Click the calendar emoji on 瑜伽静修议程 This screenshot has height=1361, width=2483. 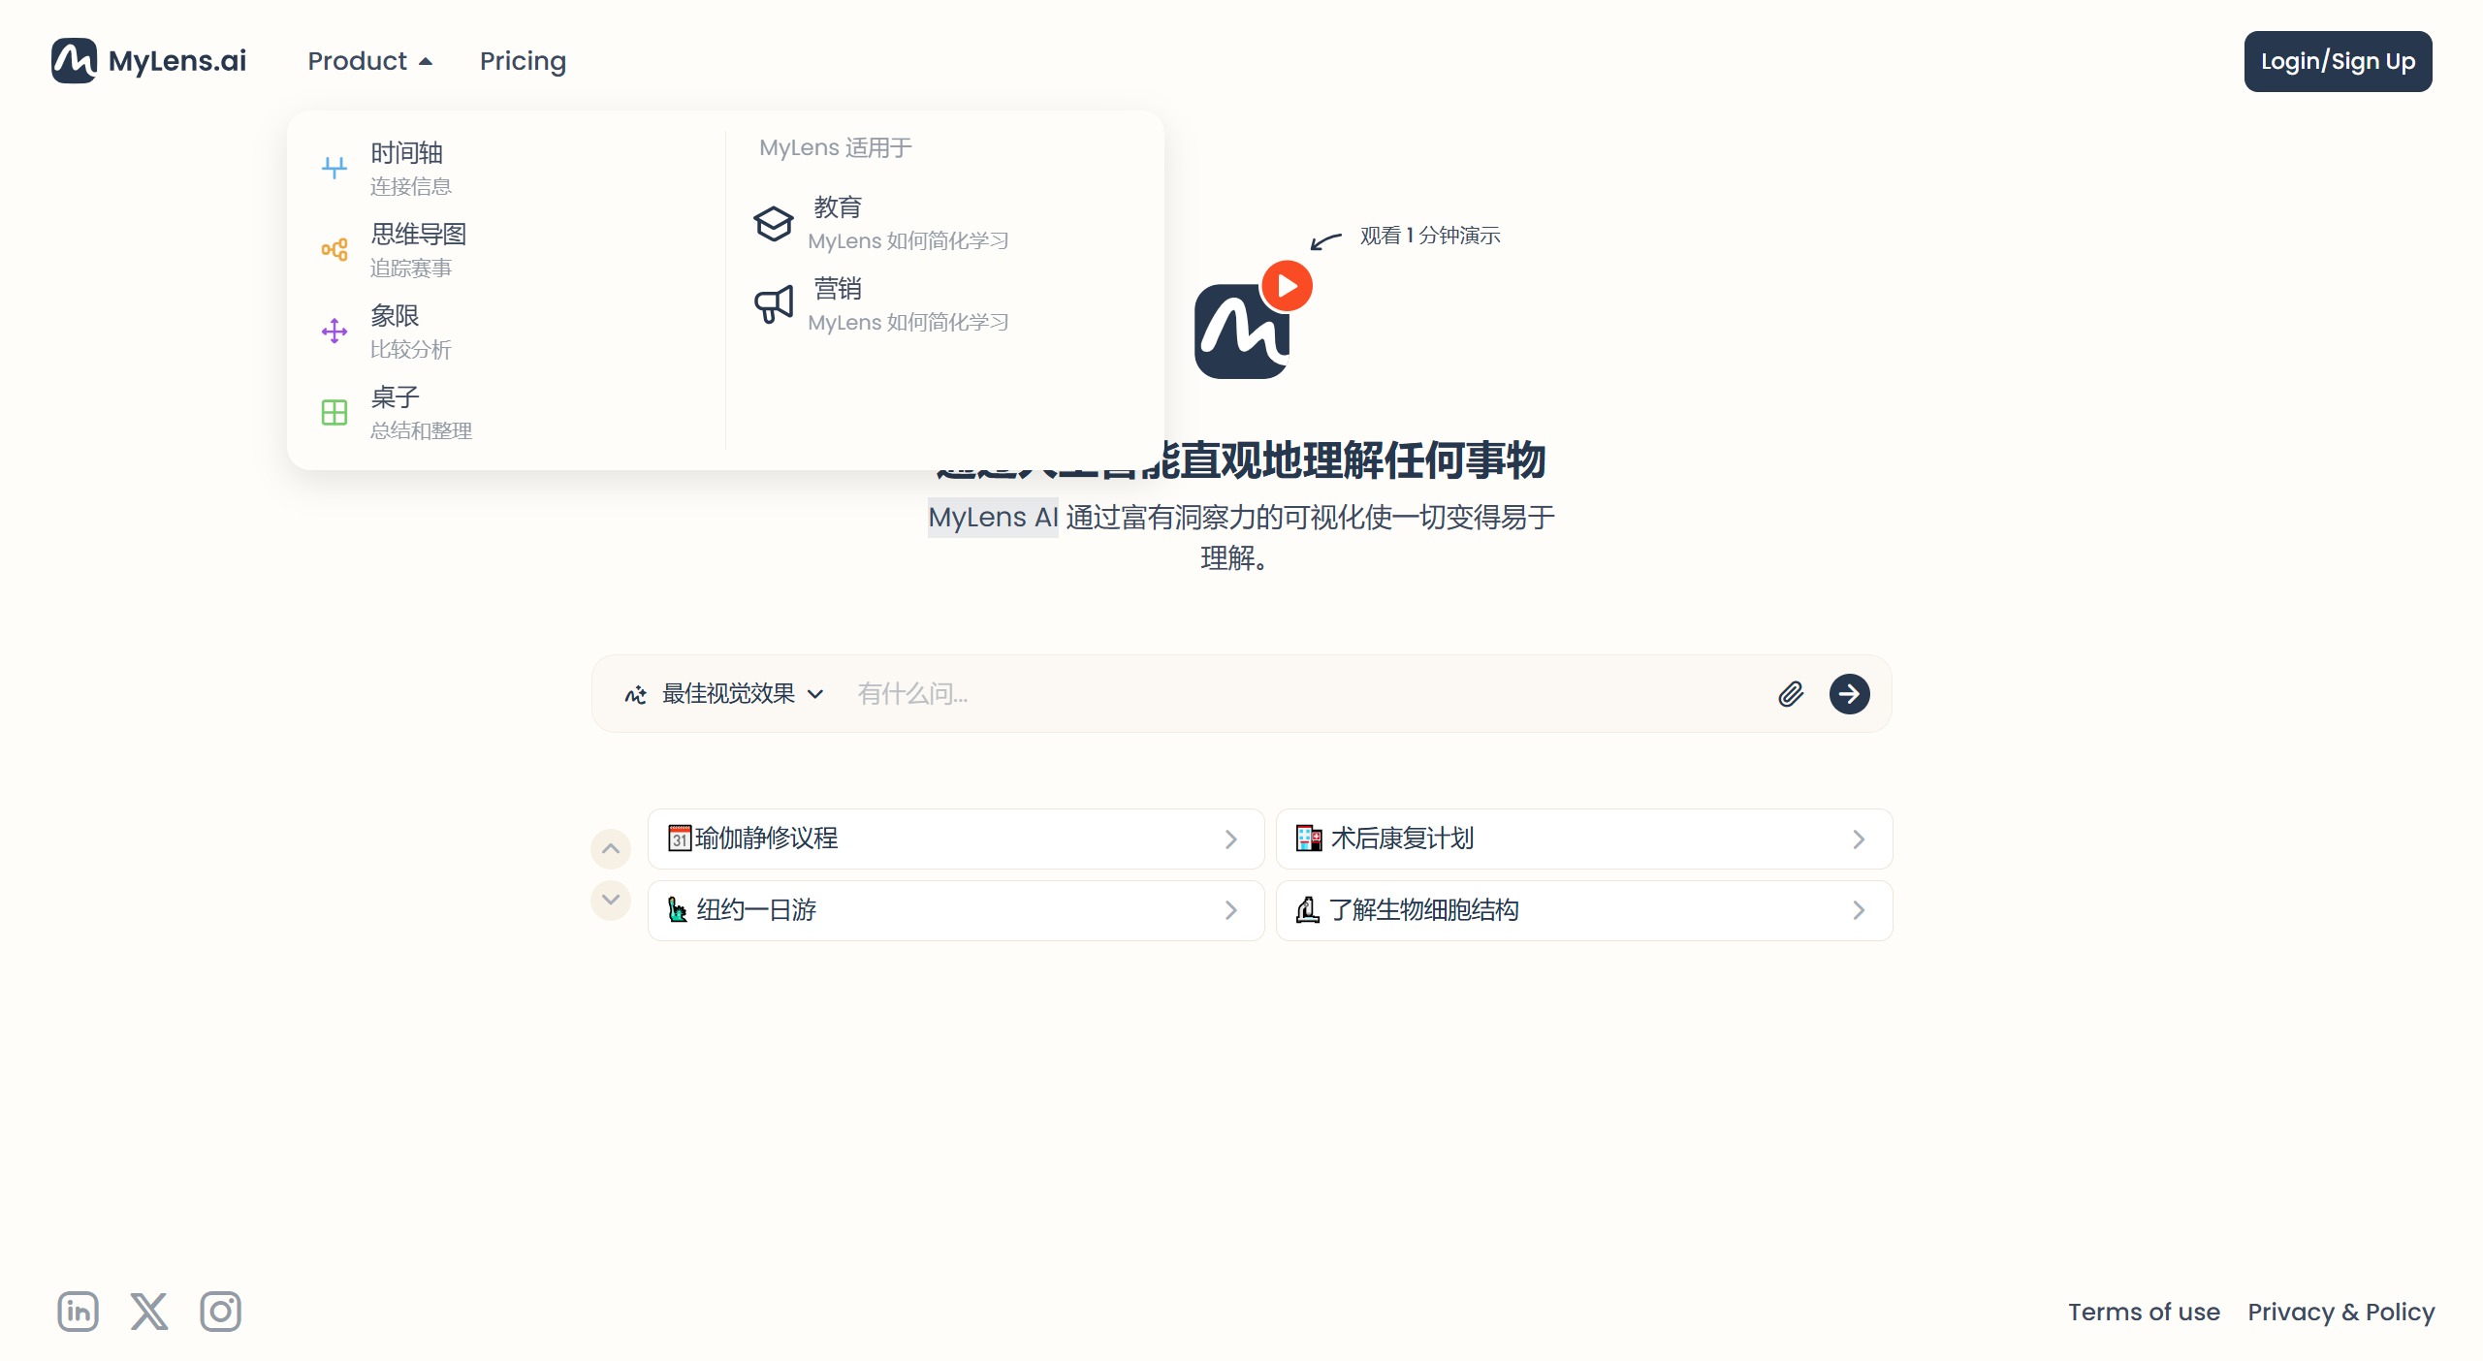click(x=680, y=838)
